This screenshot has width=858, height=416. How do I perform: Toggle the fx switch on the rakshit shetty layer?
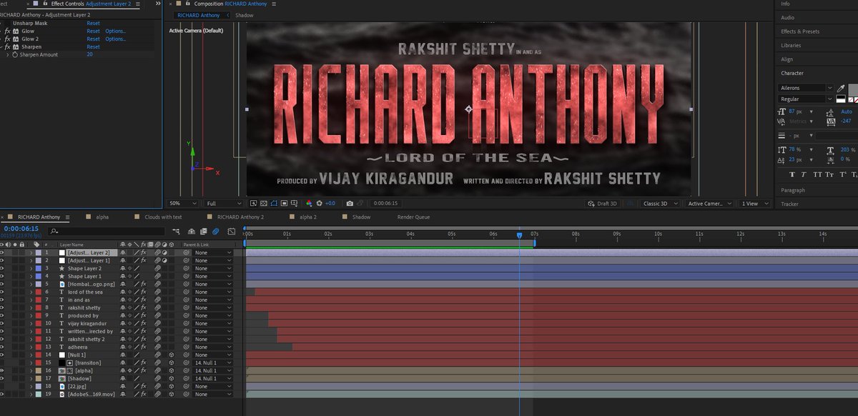tap(144, 307)
